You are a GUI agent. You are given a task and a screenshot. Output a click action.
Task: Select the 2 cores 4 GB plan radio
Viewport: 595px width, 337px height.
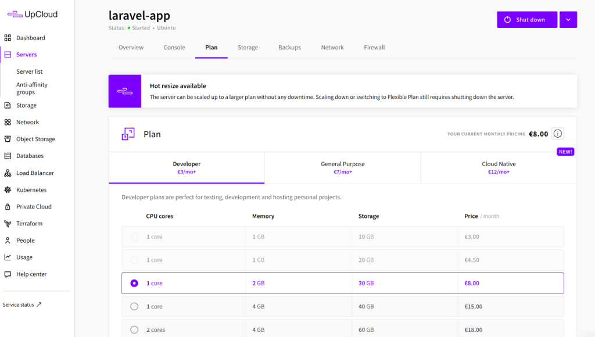point(134,329)
